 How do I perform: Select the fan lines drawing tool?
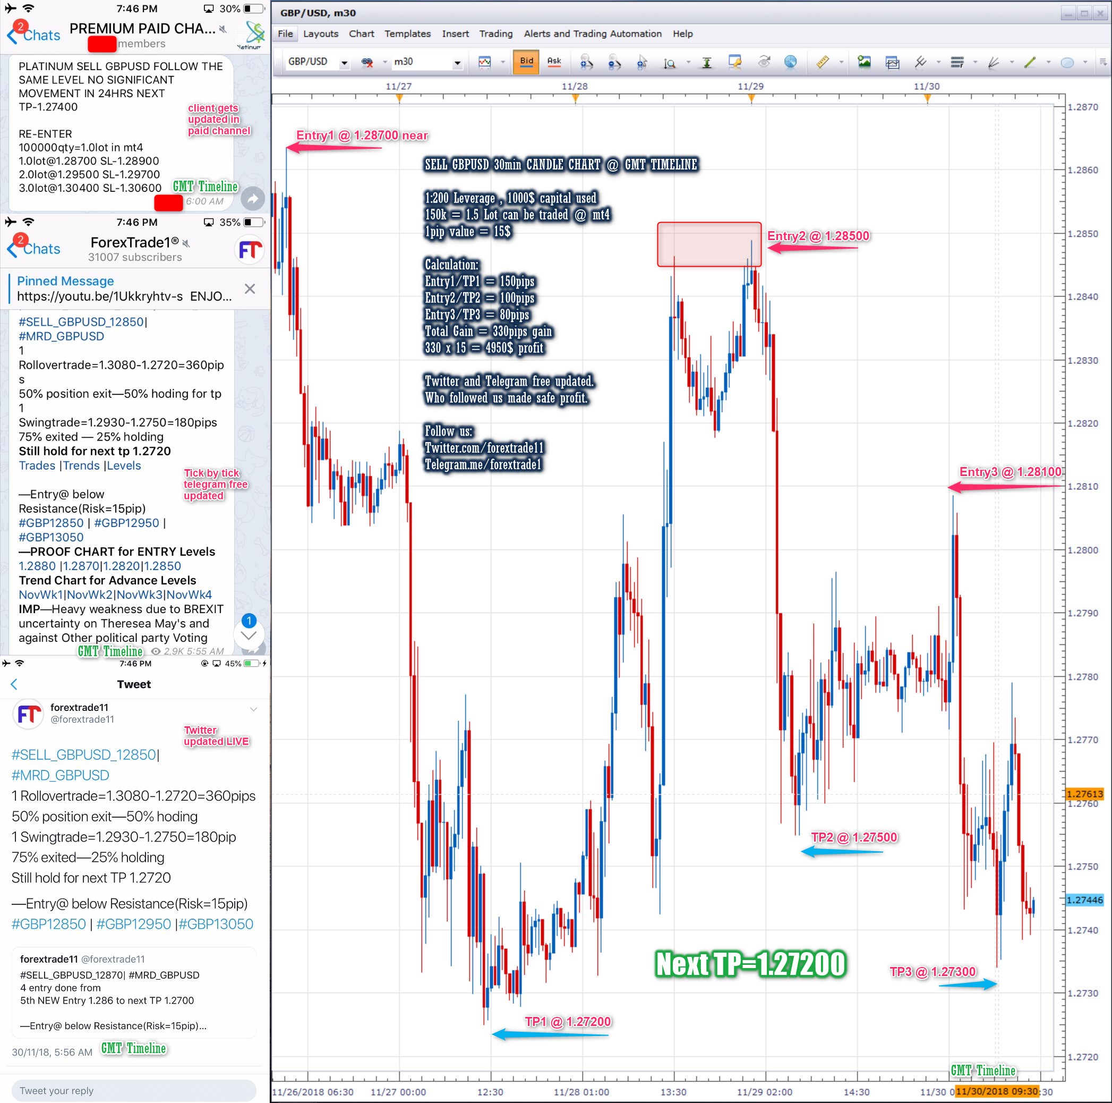pyautogui.click(x=994, y=62)
